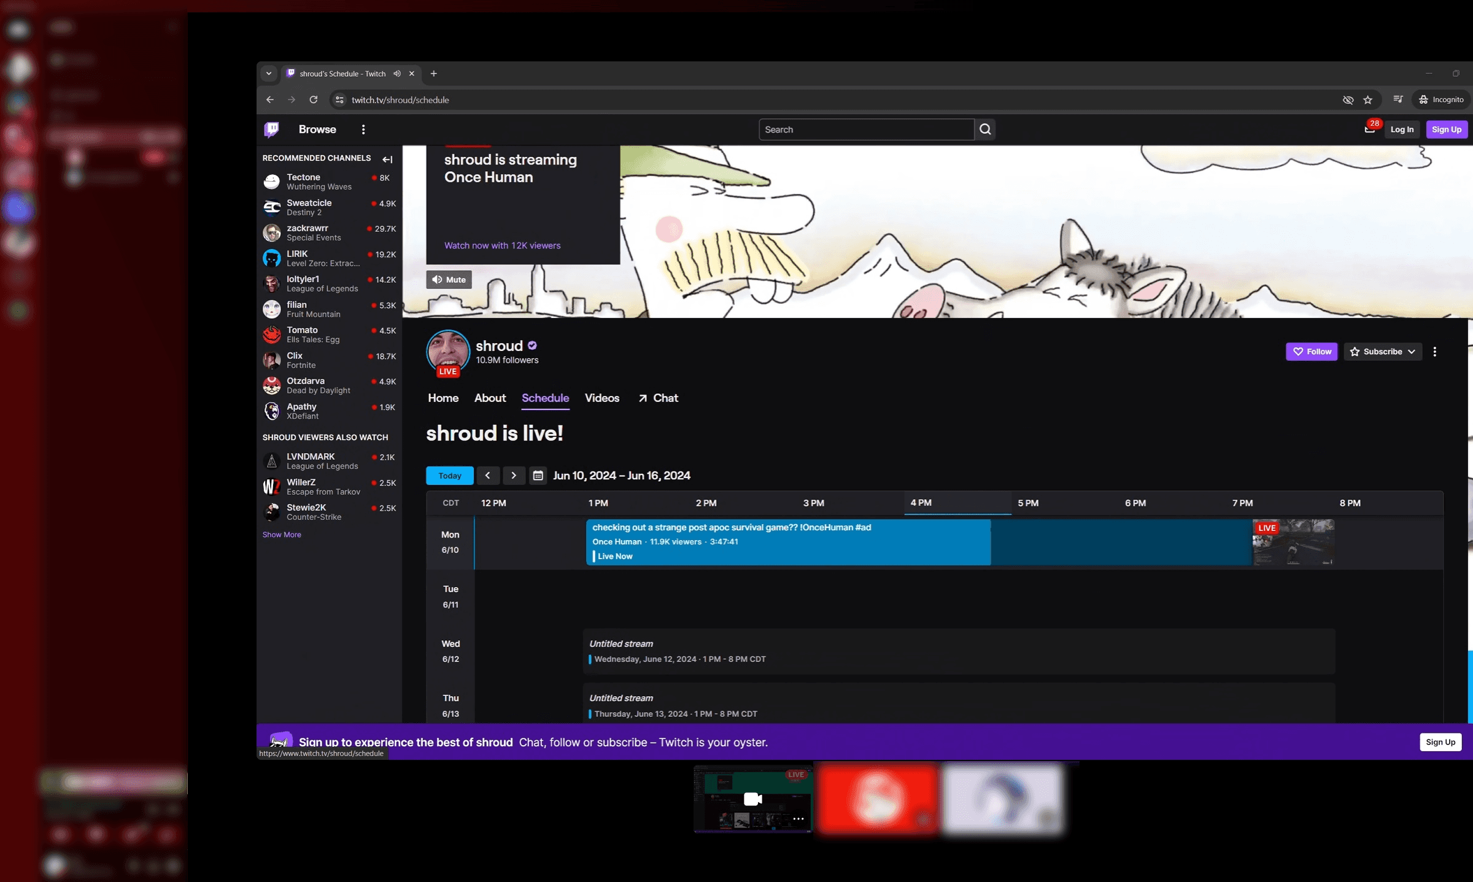The width and height of the screenshot is (1473, 882).
Task: Open the tab search dropdown arrow
Action: 269,74
